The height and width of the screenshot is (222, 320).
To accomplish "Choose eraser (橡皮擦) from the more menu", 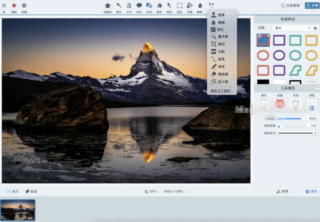I will 222,74.
